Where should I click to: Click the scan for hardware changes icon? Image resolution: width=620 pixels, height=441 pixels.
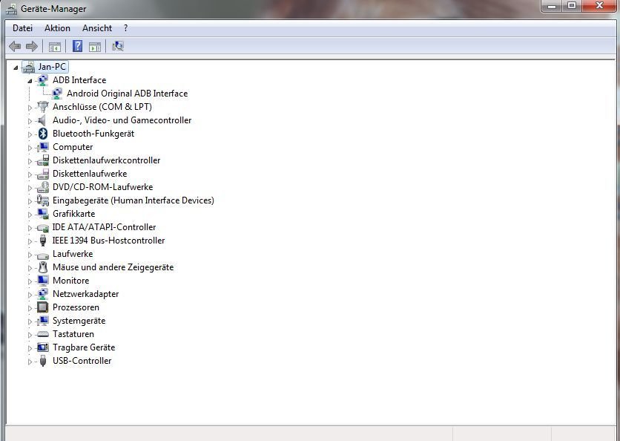[118, 46]
